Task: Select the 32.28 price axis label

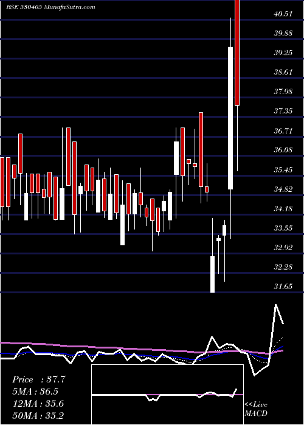Action: tap(283, 267)
